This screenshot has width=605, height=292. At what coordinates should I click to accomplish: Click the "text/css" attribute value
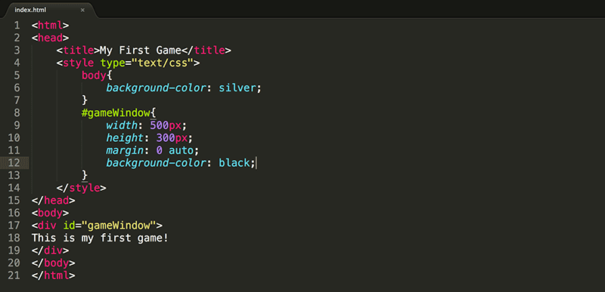(163, 63)
